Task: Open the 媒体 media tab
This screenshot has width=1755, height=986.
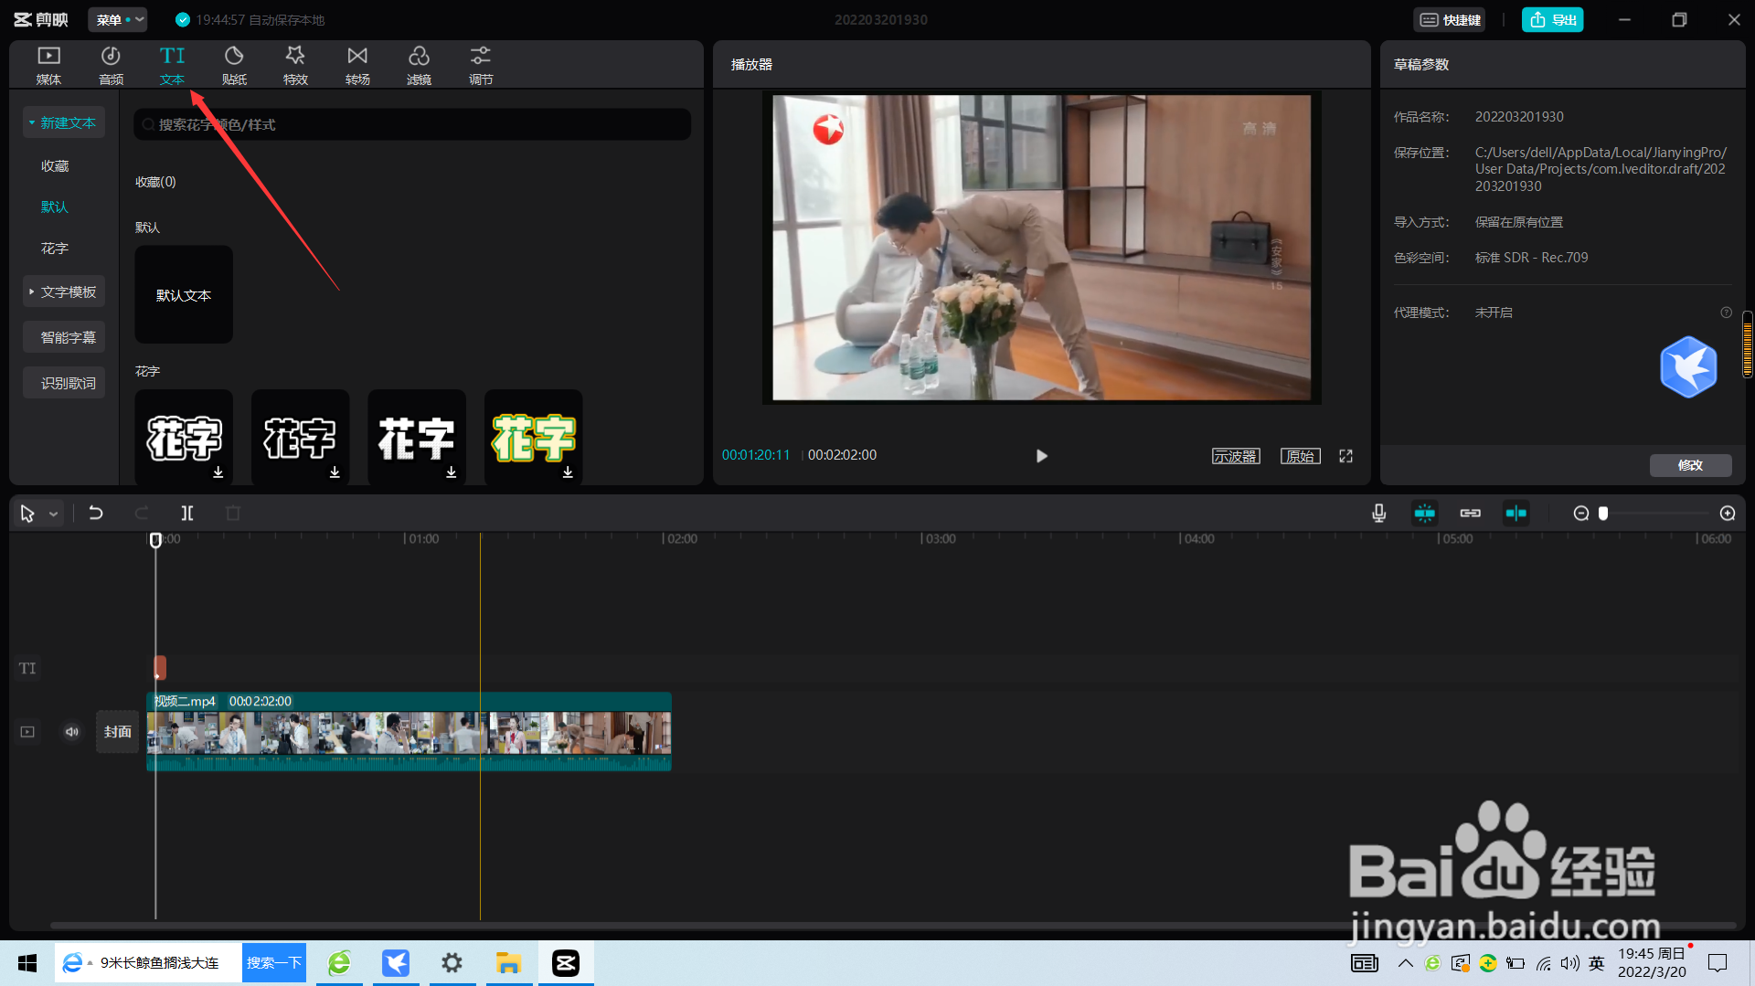Action: pyautogui.click(x=48, y=65)
